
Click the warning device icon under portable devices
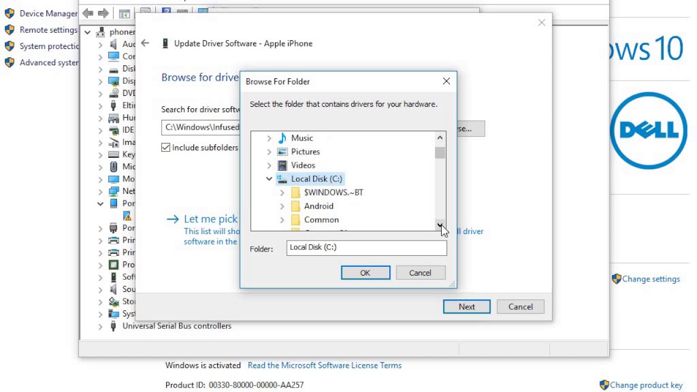[x=127, y=216]
